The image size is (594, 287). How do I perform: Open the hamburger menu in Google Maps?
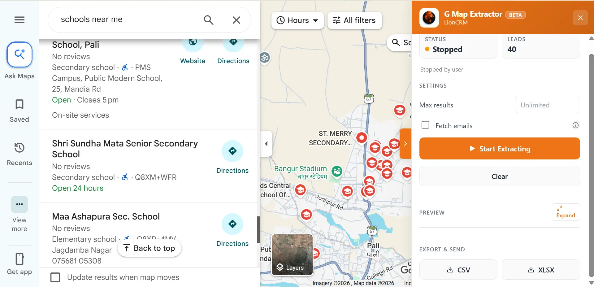(x=20, y=20)
